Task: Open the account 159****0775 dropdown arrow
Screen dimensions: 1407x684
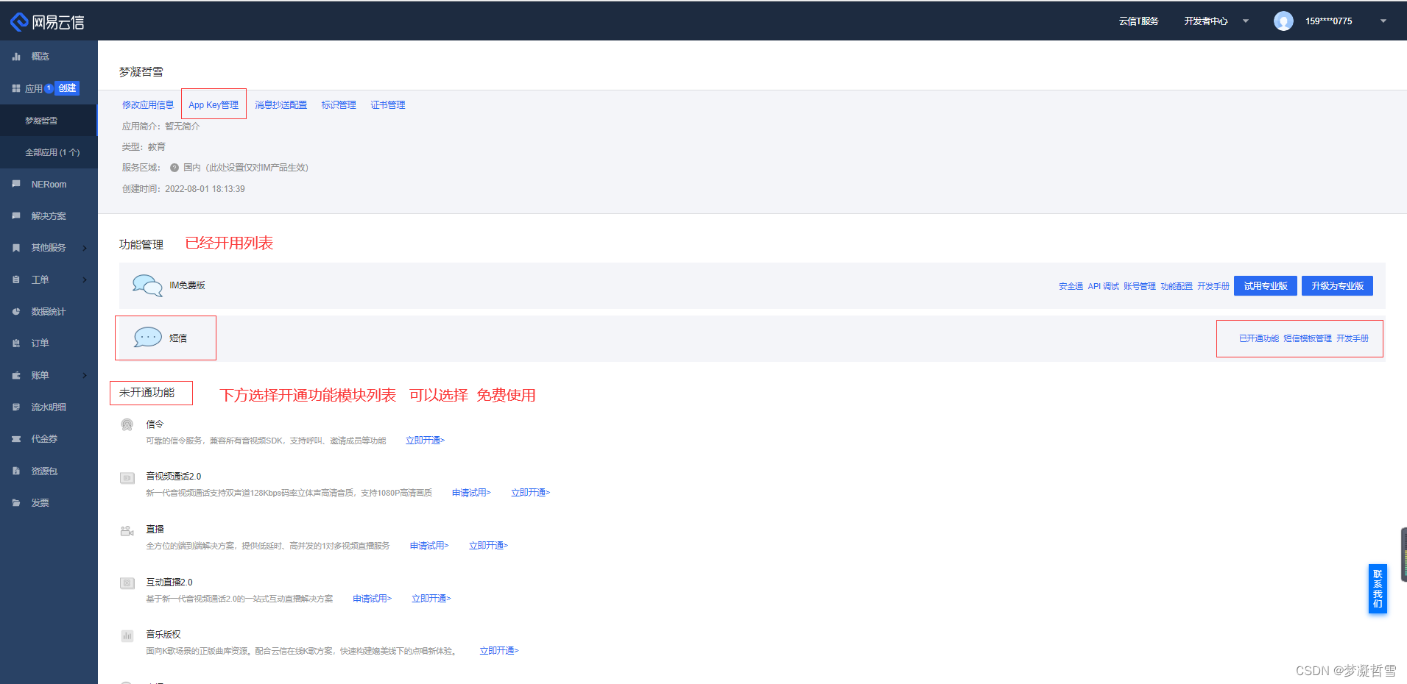Action: tap(1383, 21)
